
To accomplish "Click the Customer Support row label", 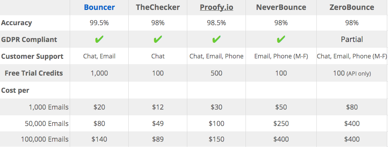I will coord(32,57).
